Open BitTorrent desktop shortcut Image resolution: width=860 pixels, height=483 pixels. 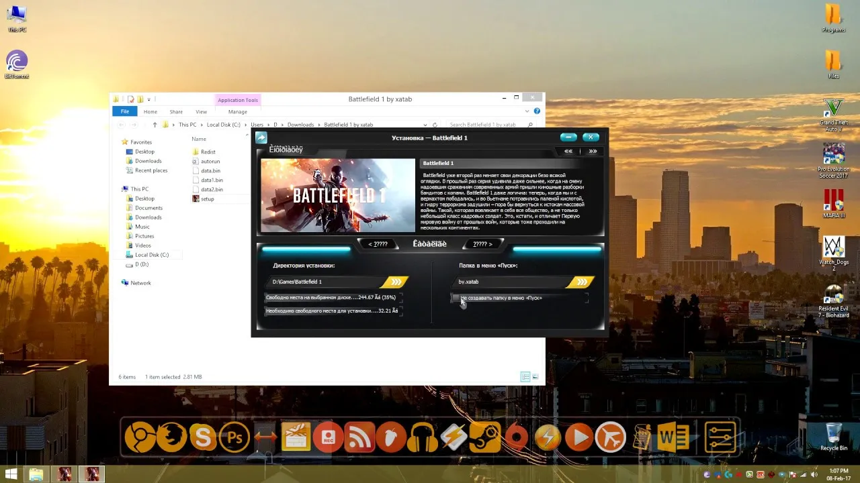click(17, 65)
